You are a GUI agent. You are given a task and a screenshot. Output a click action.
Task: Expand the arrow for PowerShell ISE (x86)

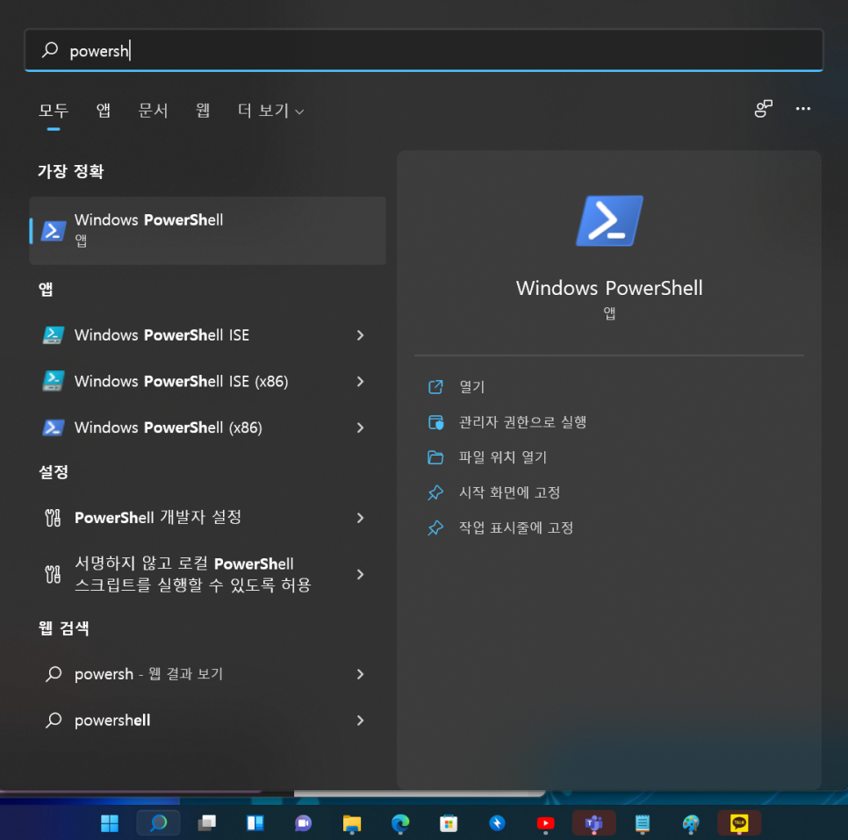point(360,381)
